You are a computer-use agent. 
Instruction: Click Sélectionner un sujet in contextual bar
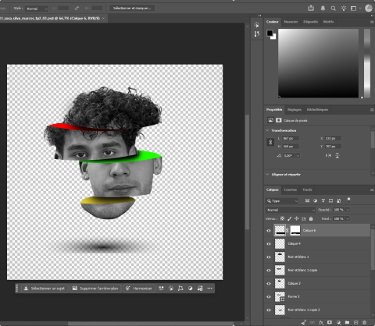[x=45, y=289]
